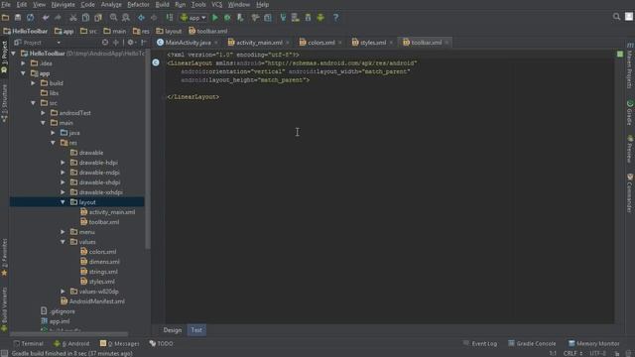Expand the drawable-hdpi folder
This screenshot has height=357, width=635.
[63, 163]
